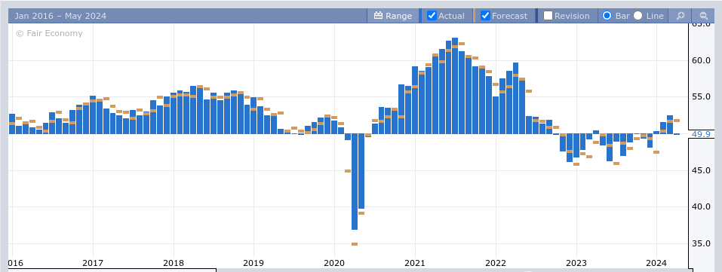This screenshot has height=272, width=722.
Task: Click the calendar icon beside Range
Action: pos(379,16)
